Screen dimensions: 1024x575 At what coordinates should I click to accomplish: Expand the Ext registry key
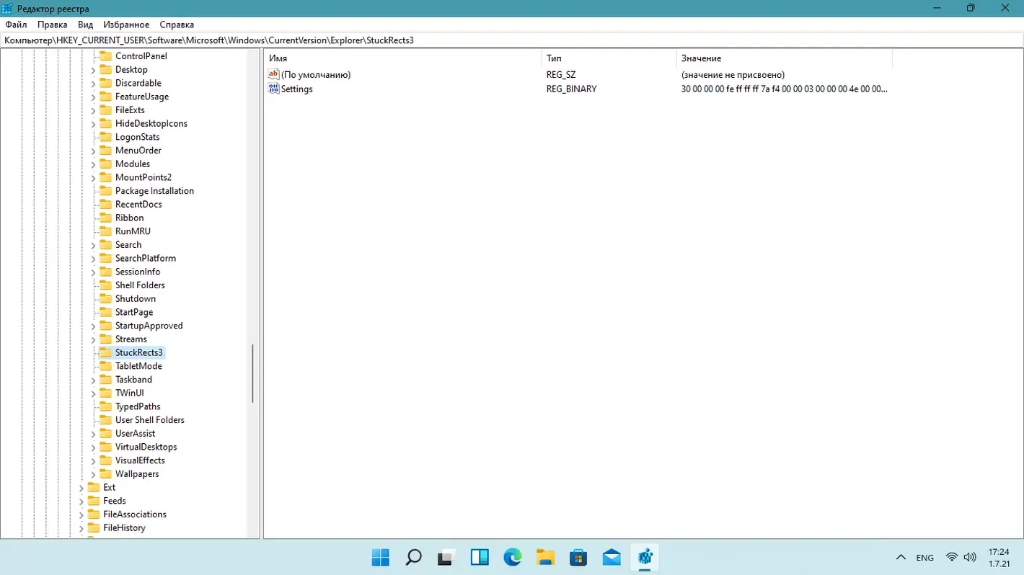click(x=81, y=487)
